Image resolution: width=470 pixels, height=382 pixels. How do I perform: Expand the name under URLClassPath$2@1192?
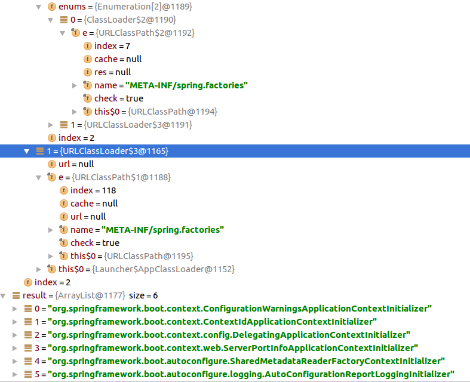pyautogui.click(x=75, y=85)
